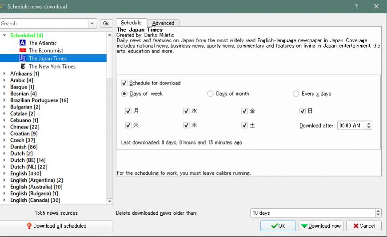Viewport: 387px width, 237px height.
Task: Expand the Afrikaans [1] category
Action: pyautogui.click(x=4, y=73)
